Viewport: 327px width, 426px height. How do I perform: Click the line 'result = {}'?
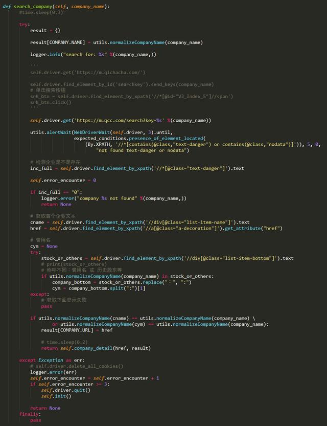coord(45,31)
